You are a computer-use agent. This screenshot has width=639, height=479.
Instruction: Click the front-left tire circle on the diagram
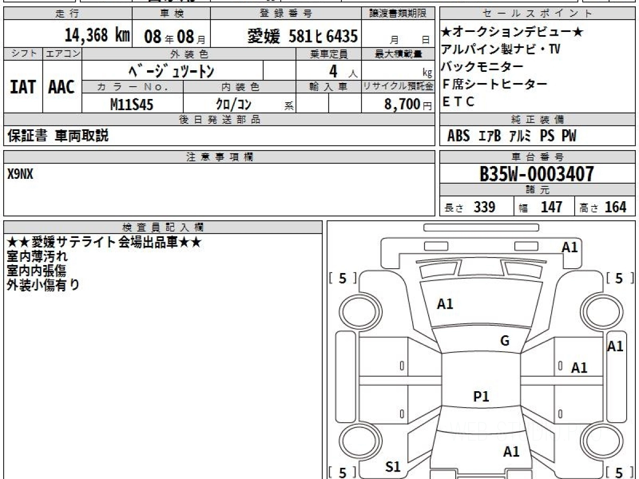pyautogui.click(x=358, y=309)
